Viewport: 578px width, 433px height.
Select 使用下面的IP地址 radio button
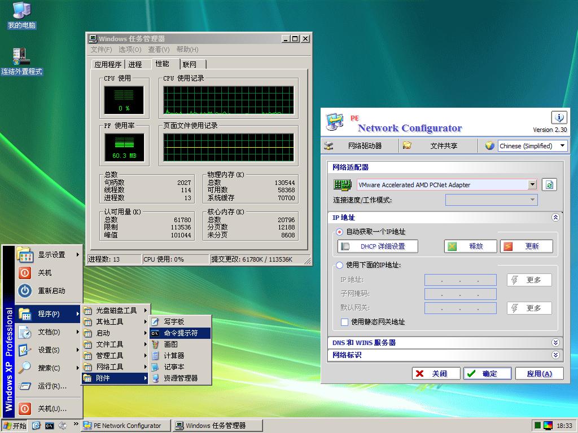click(x=339, y=265)
